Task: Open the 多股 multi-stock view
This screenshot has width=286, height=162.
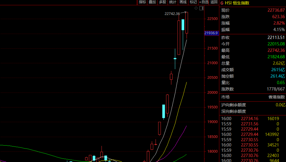Action: (162, 2)
